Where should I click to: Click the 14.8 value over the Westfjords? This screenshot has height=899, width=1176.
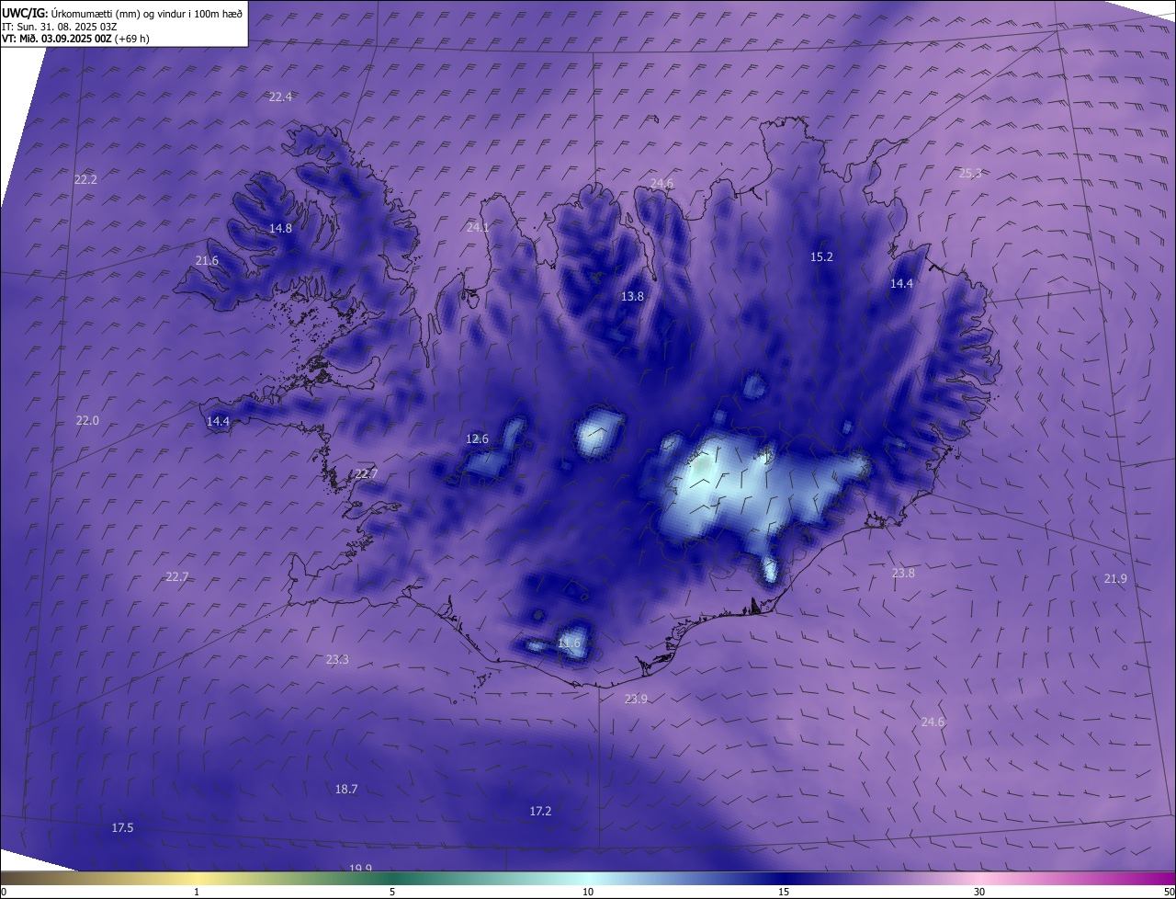[x=280, y=229]
